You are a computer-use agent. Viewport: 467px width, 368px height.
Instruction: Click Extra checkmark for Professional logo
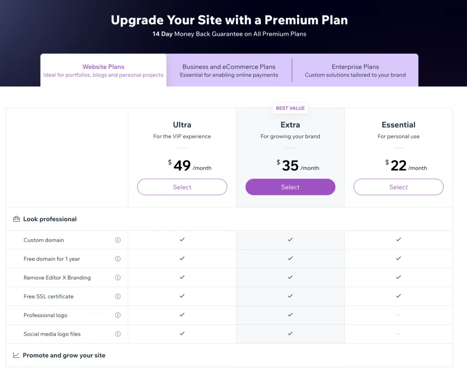pyautogui.click(x=290, y=314)
